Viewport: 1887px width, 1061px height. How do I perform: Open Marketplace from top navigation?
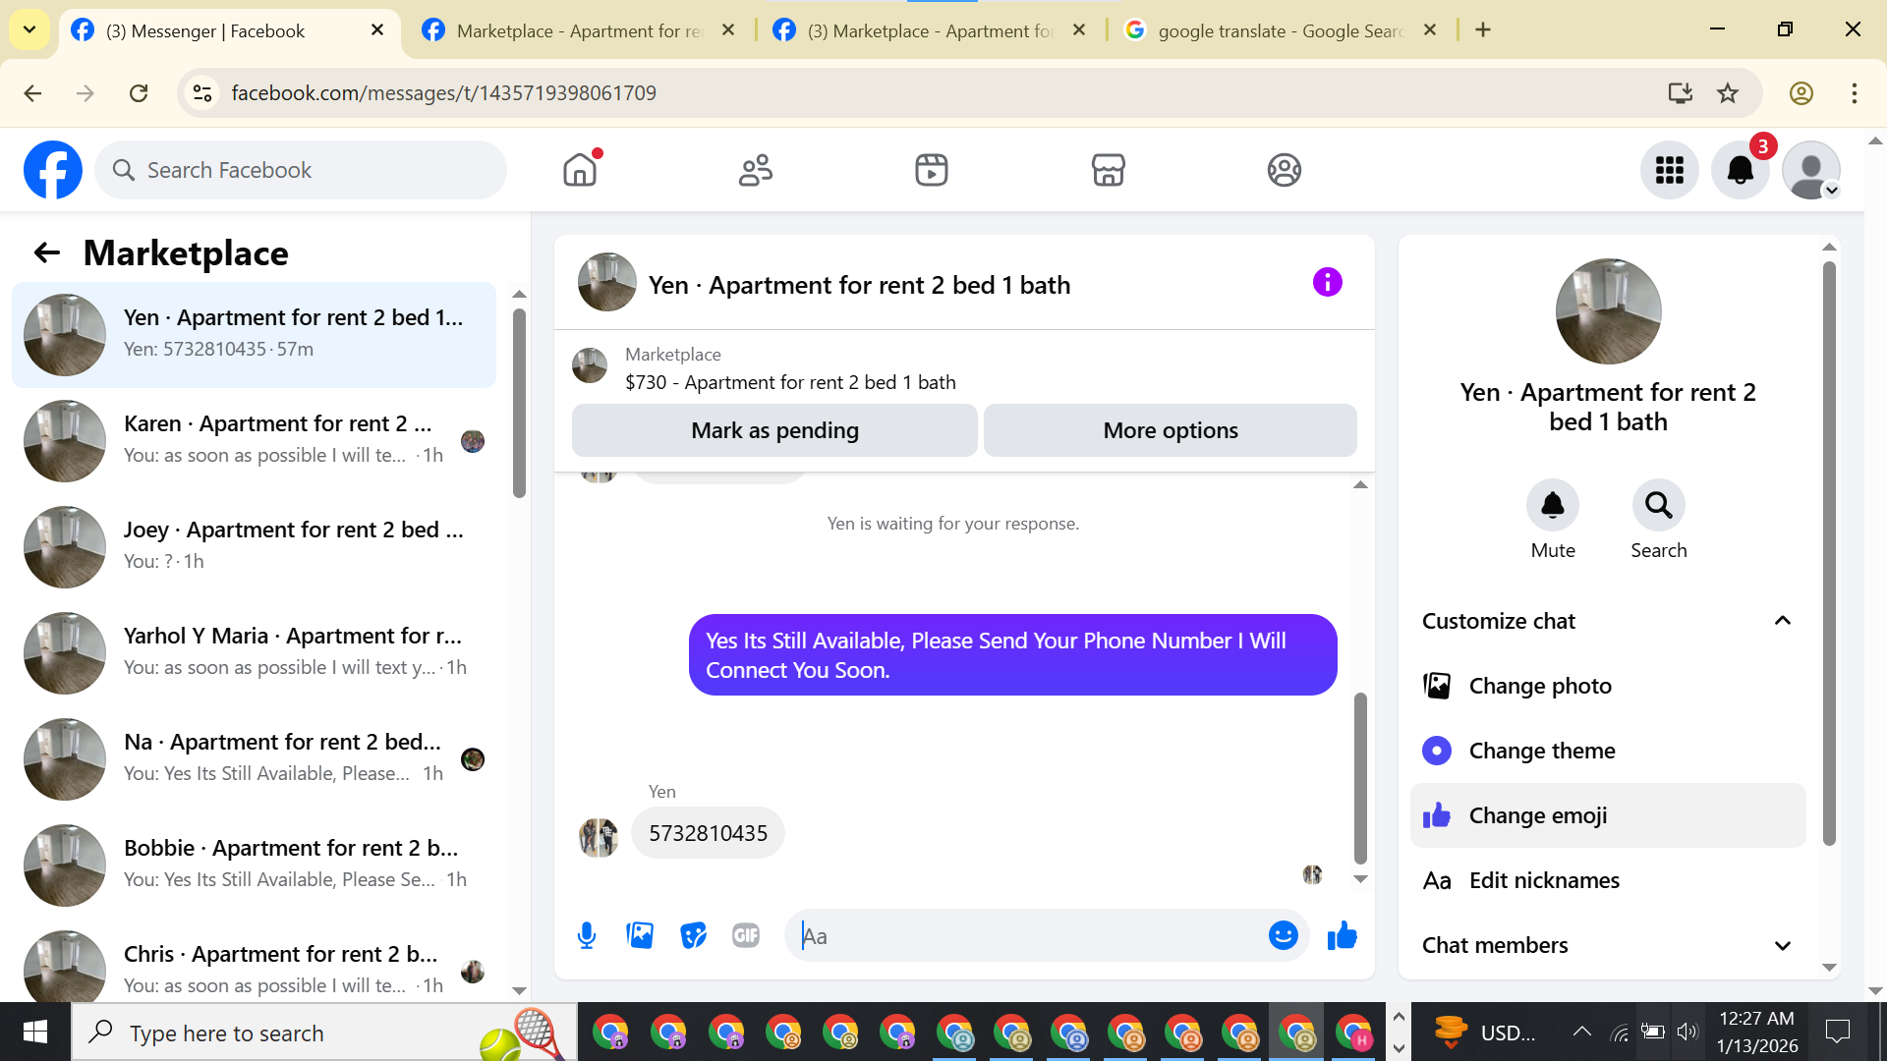tap(1108, 170)
